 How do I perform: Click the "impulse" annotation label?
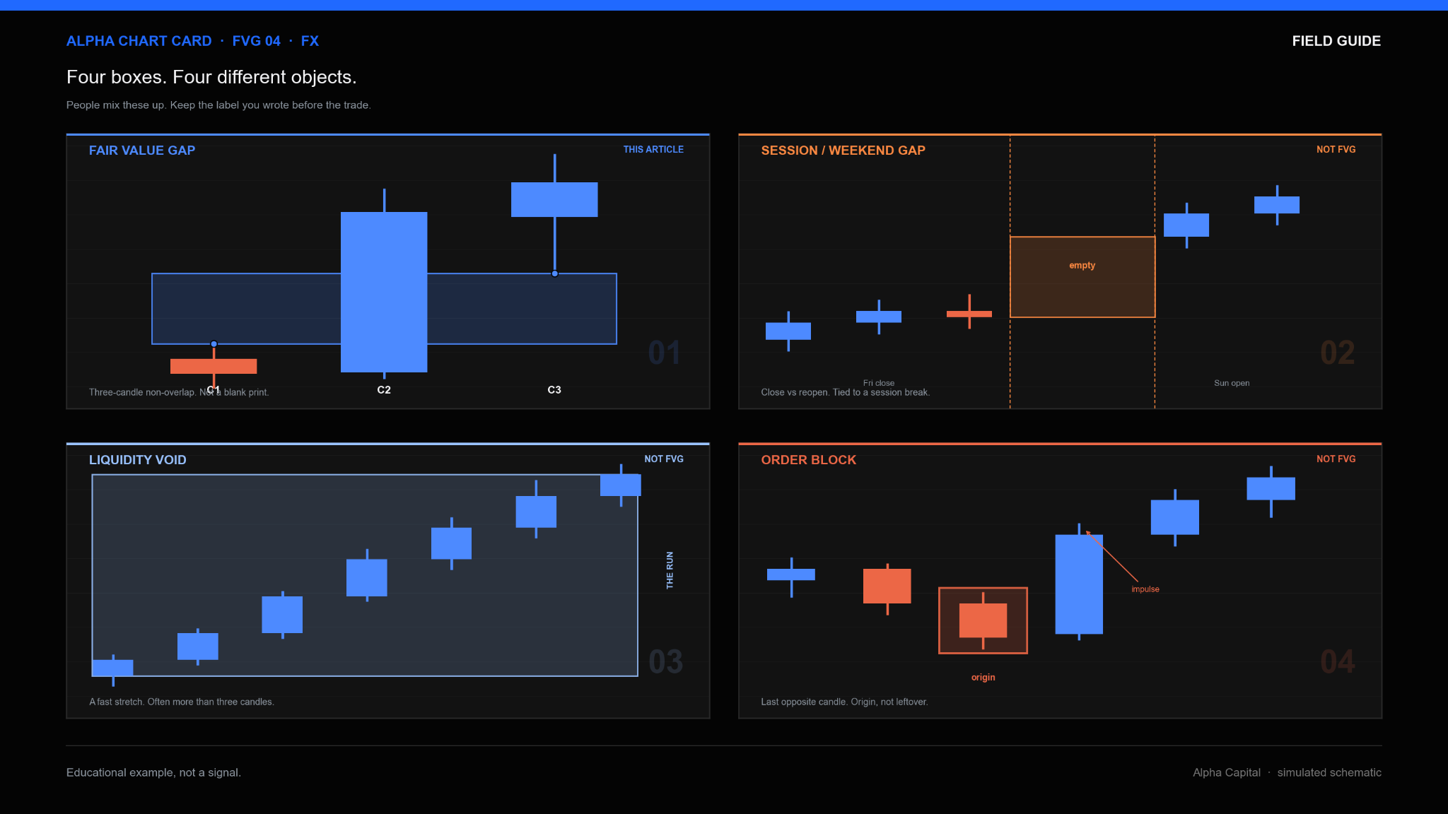(x=1145, y=589)
